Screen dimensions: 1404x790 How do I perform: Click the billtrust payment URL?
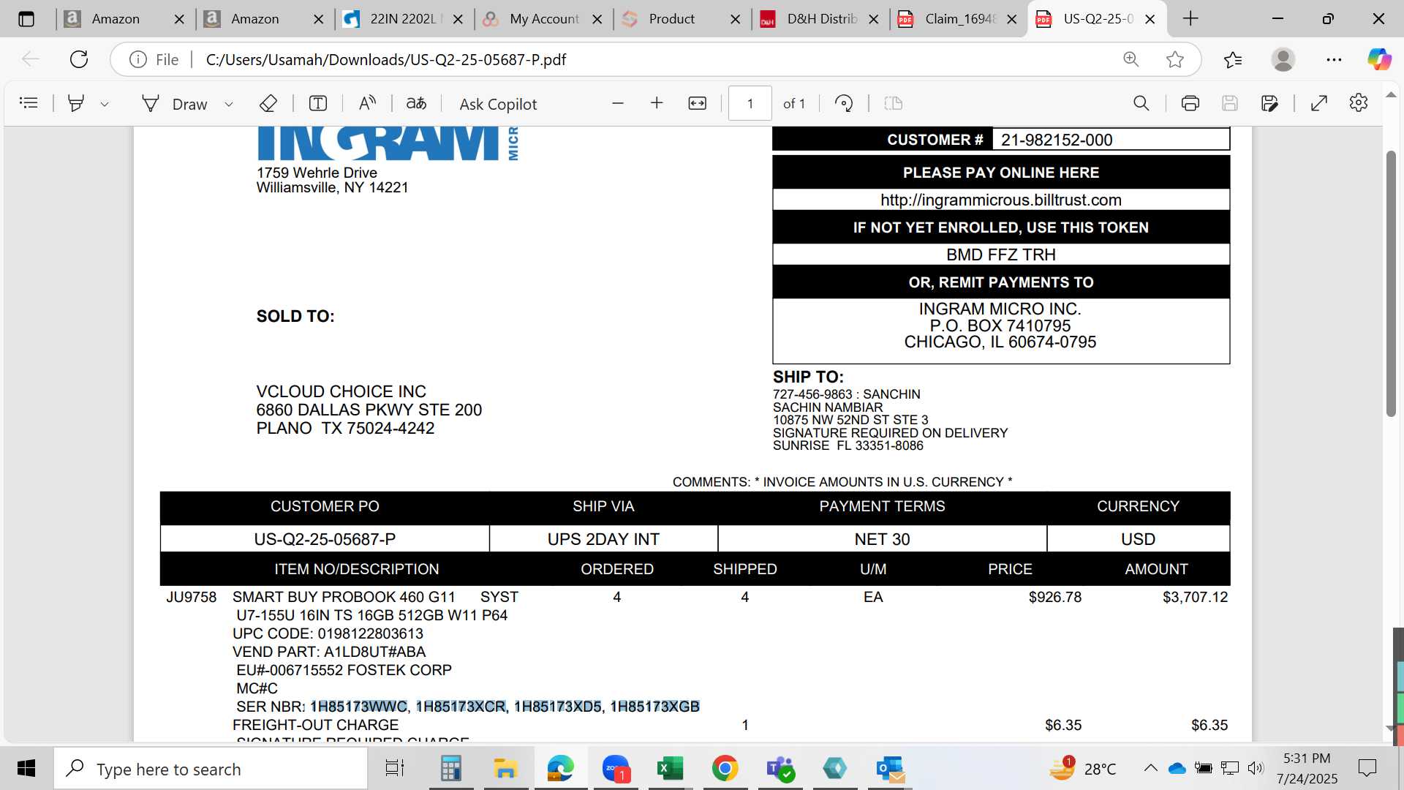[1000, 200]
